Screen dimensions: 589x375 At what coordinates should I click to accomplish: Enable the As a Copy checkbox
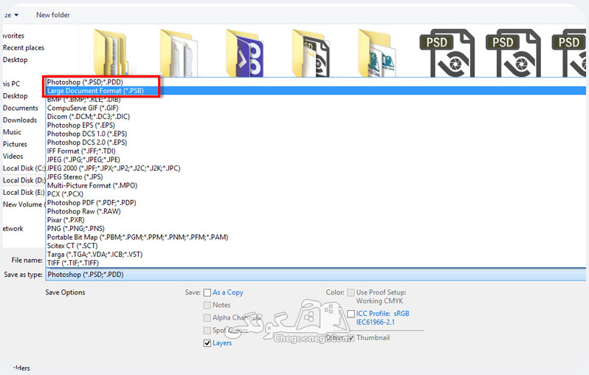[x=207, y=292]
